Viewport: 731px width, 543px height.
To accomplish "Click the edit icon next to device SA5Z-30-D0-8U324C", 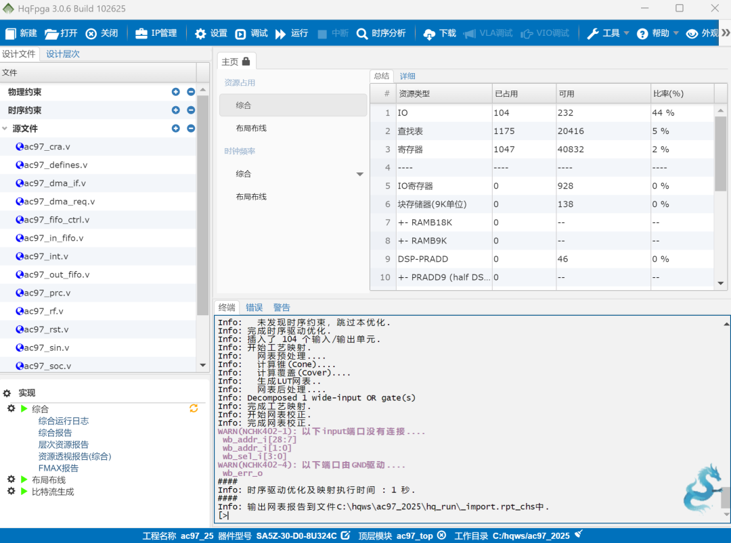I will click(x=345, y=536).
